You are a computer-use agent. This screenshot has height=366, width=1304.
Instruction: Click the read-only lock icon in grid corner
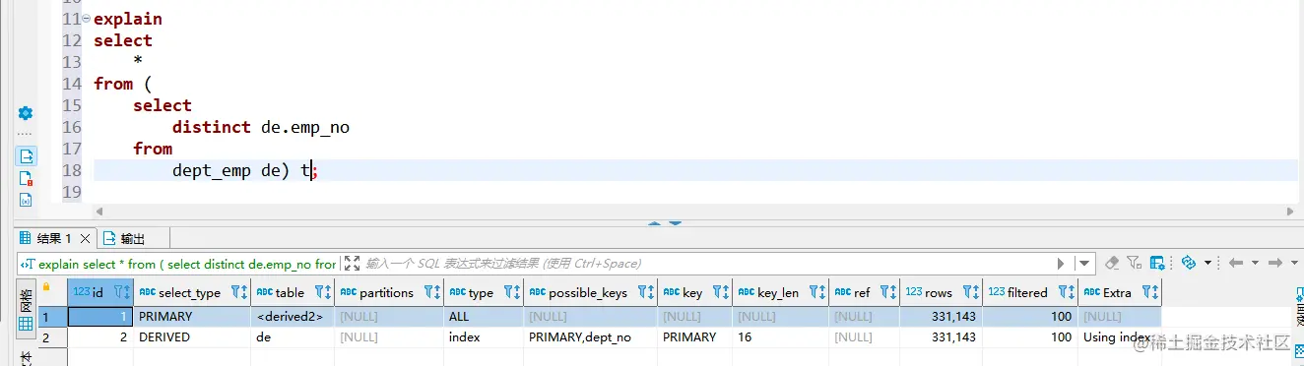coord(45,286)
